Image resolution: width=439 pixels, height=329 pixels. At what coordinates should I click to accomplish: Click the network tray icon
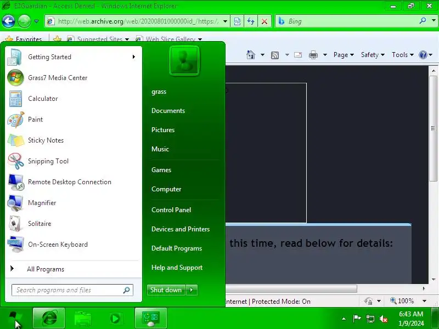pos(370,319)
